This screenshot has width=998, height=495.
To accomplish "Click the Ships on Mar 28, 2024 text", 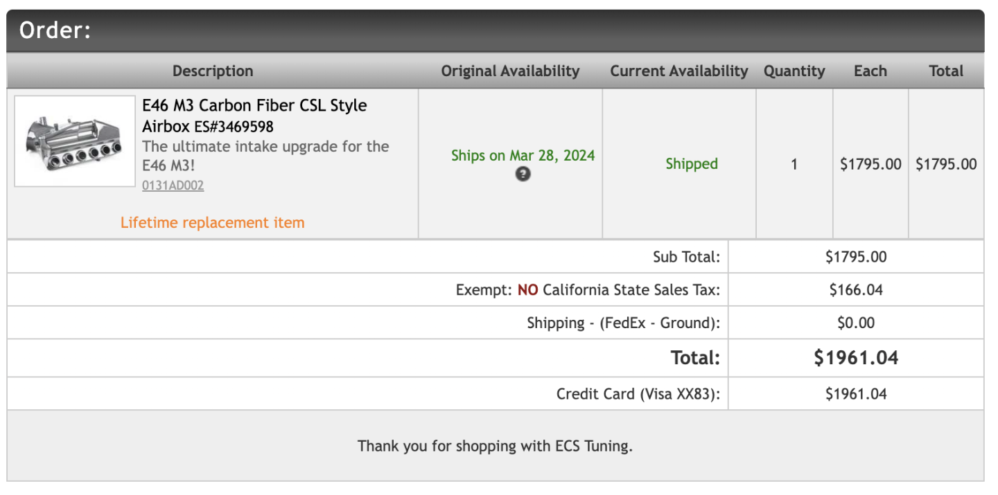I will click(523, 156).
